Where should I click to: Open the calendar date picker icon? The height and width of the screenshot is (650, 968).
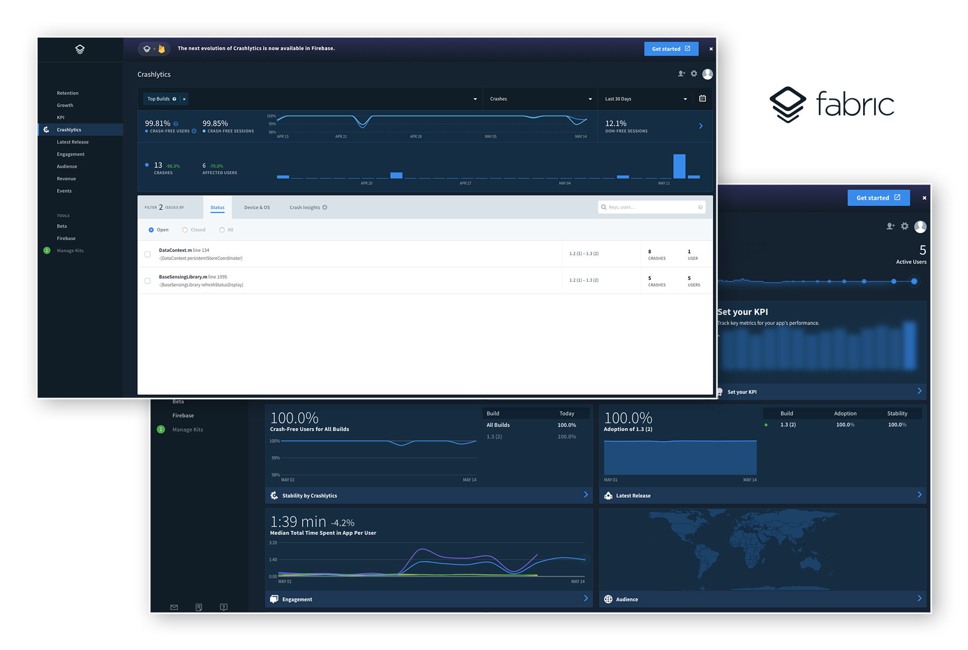pyautogui.click(x=702, y=99)
